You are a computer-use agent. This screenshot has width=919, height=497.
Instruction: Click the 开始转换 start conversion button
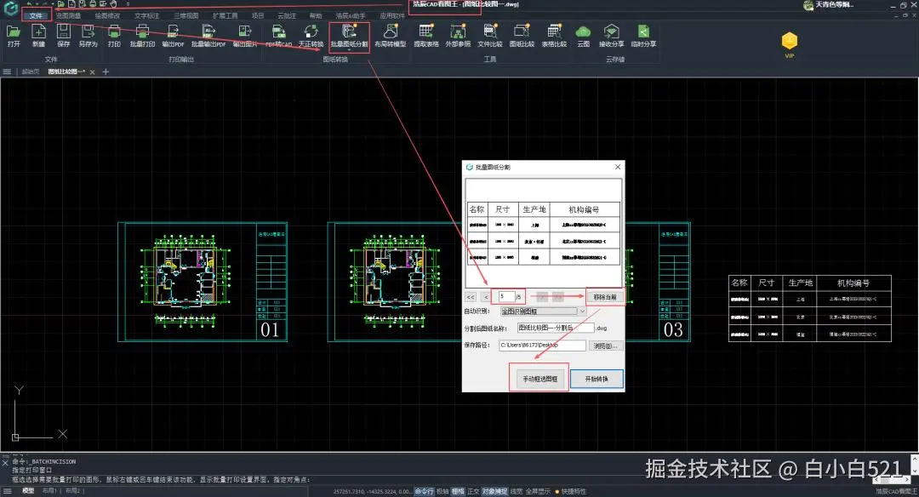click(596, 379)
